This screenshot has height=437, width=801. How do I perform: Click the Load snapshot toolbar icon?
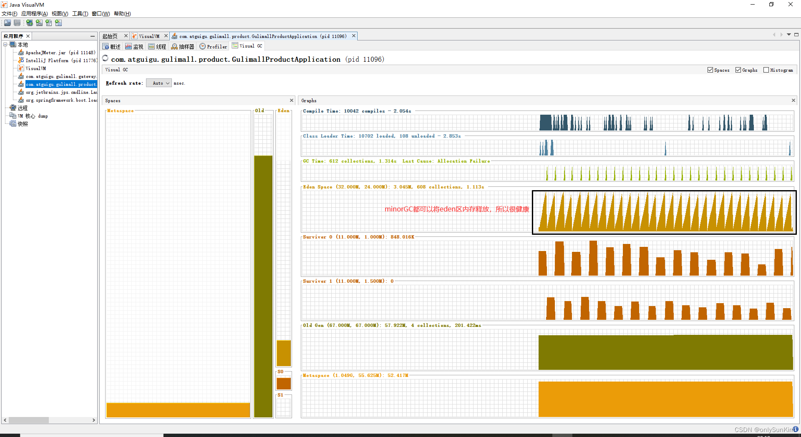8,23
